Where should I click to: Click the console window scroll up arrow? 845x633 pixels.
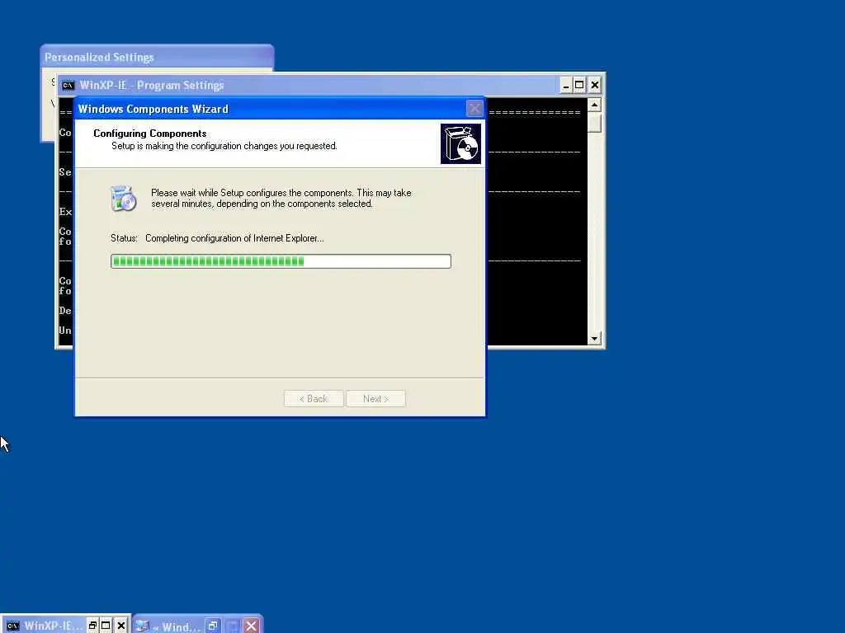(x=594, y=105)
